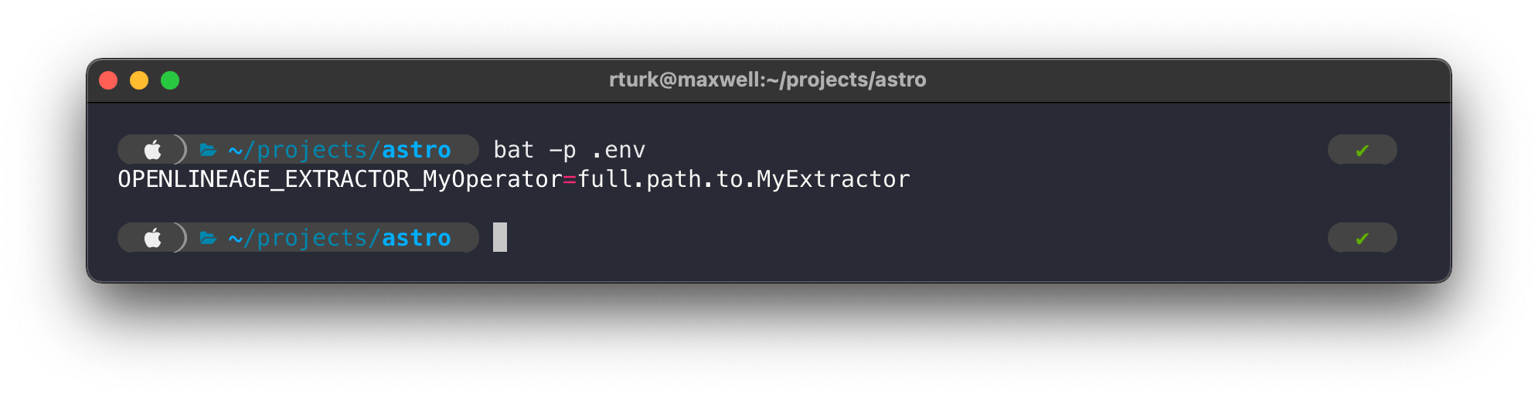1538x397 pixels.
Task: Click the green checkmark on the empty prompt line
Action: point(1362,238)
